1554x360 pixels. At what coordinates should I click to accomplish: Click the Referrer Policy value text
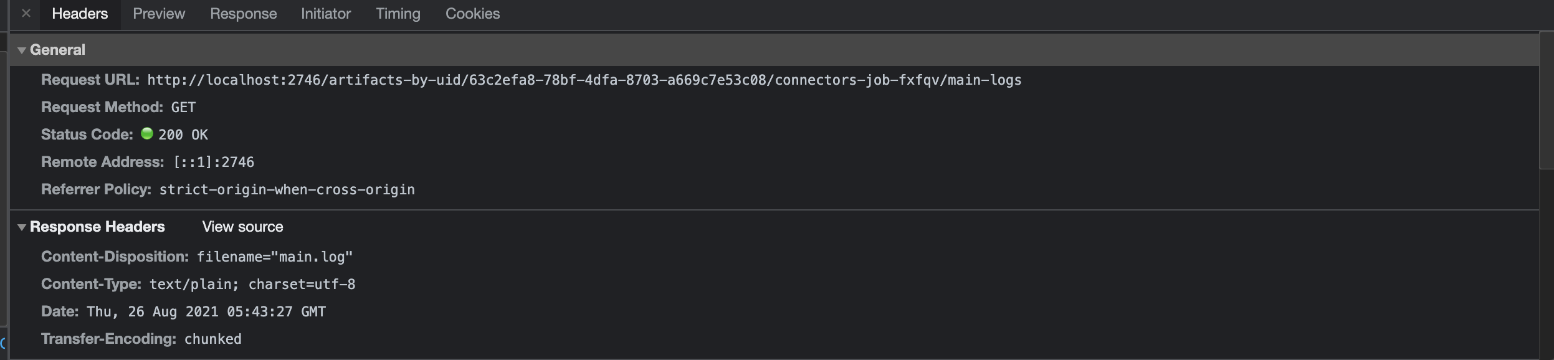(x=287, y=190)
